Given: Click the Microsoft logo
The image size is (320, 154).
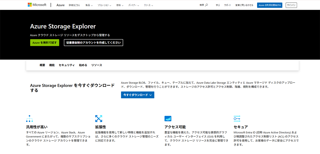Looking at the screenshot, I should click(37, 5).
